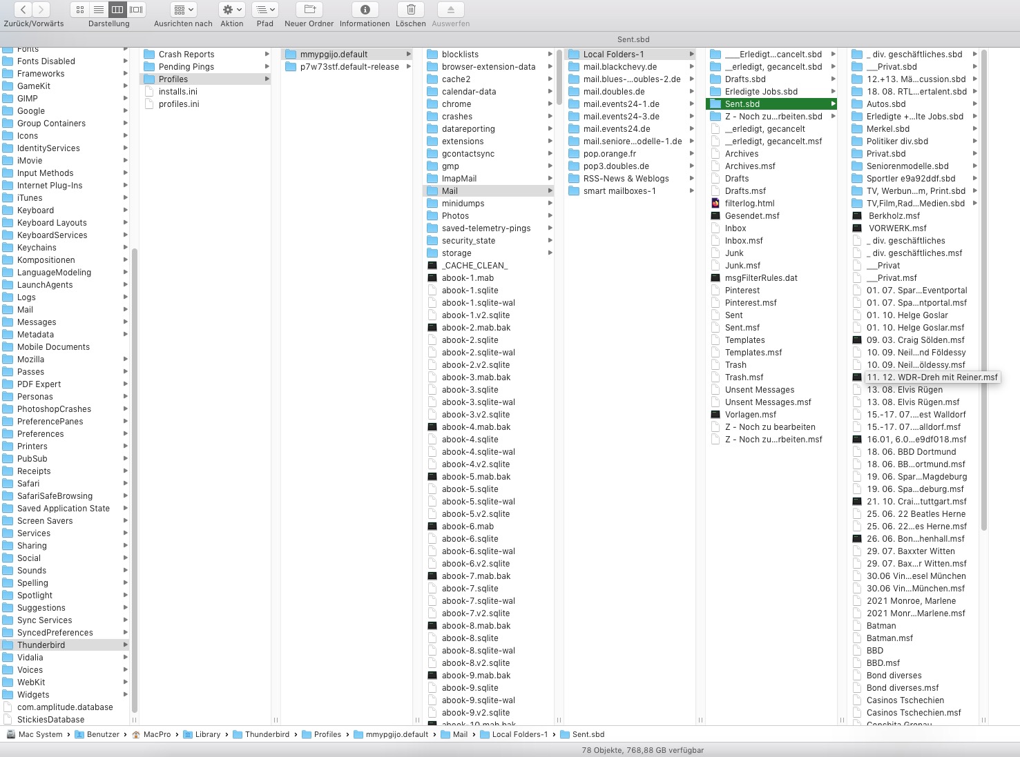
Task: Open the Aktion gear menu
Action: tap(231, 10)
